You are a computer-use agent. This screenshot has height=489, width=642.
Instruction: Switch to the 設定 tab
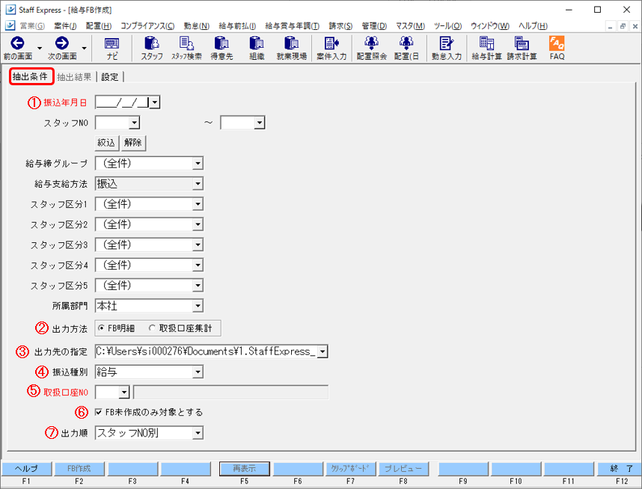[x=110, y=77]
